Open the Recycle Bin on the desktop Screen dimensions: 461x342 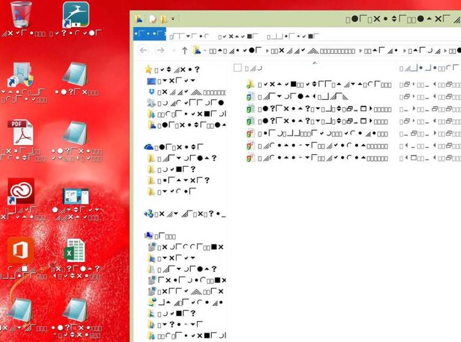(x=21, y=13)
